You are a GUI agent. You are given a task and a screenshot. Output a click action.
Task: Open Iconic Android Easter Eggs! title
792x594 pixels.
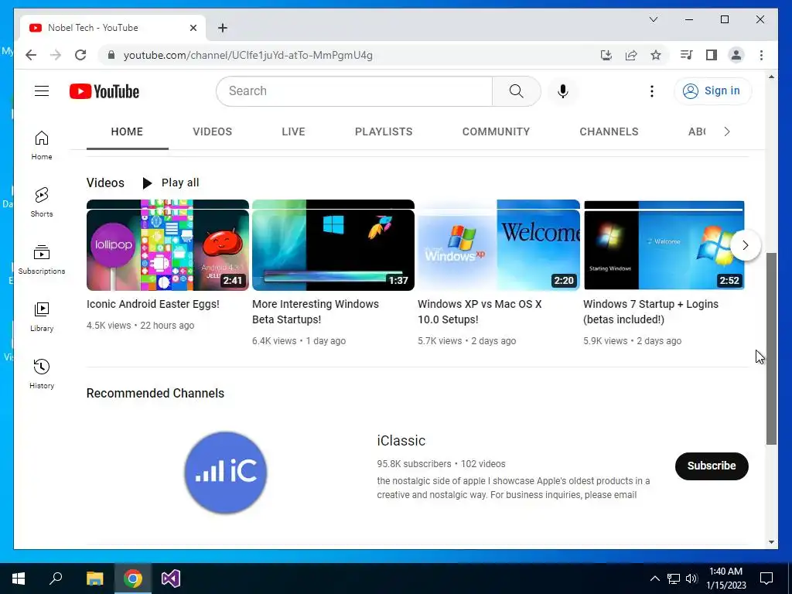[152, 304]
